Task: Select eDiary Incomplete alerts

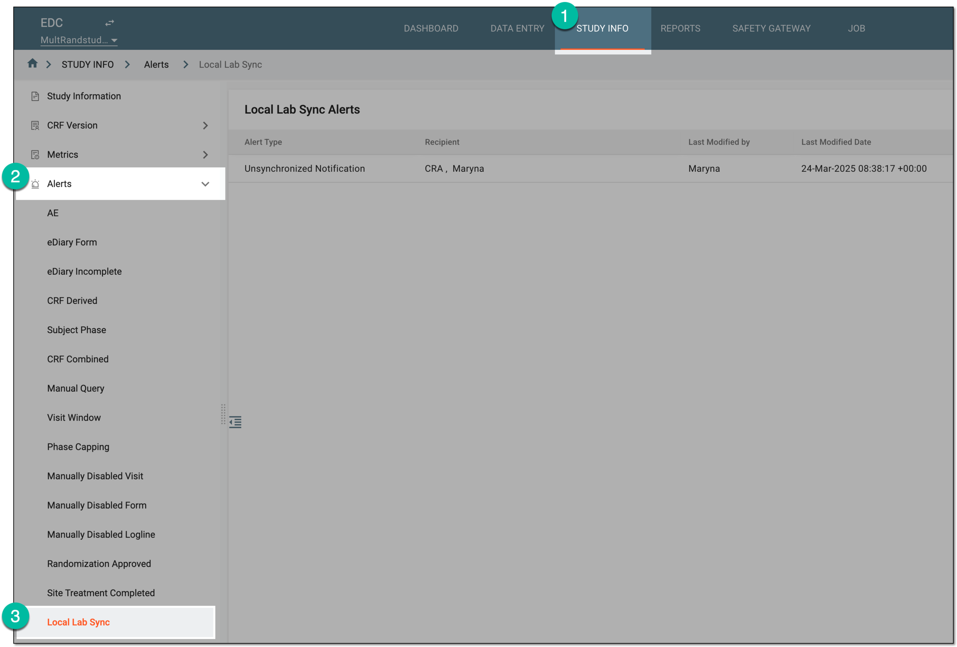Action: (x=85, y=272)
